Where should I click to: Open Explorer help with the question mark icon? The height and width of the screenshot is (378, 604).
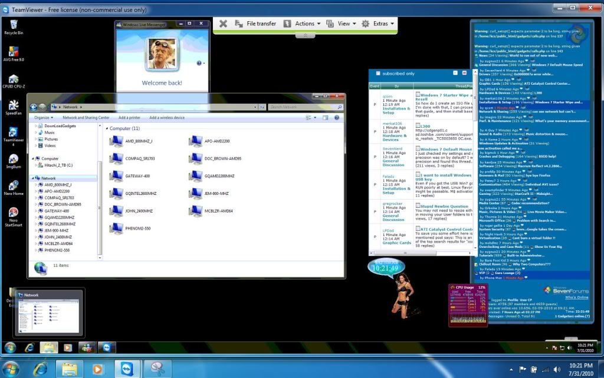click(337, 118)
